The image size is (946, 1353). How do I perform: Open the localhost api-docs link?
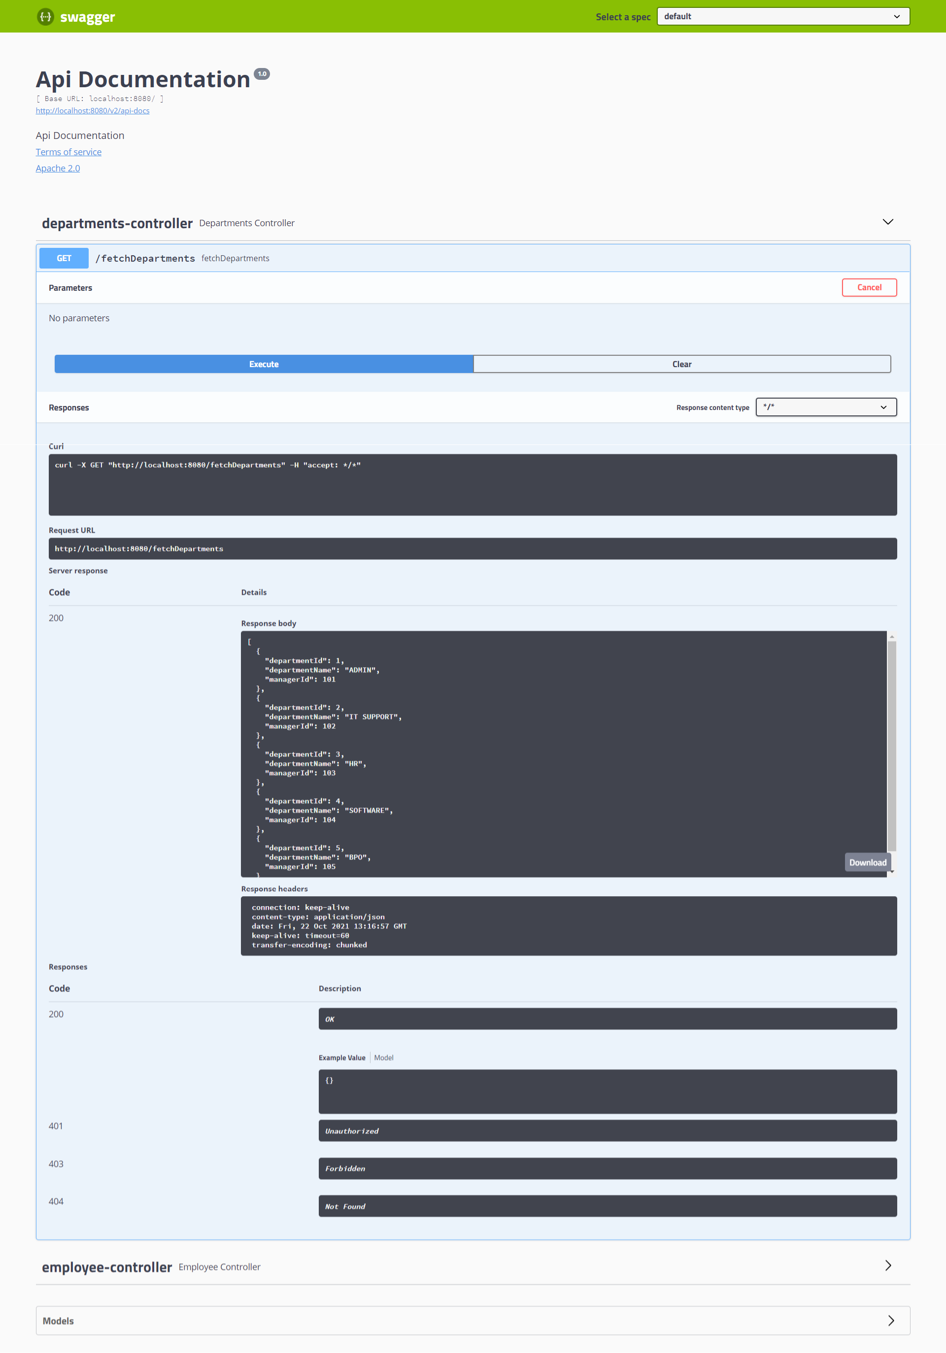tap(93, 110)
